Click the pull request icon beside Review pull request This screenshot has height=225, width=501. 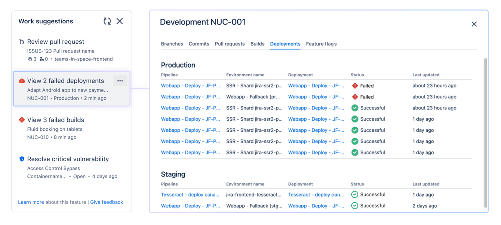(22, 41)
